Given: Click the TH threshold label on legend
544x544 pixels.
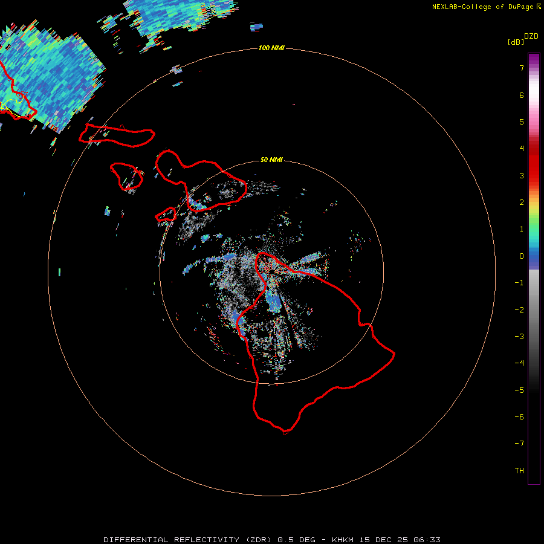Looking at the screenshot, I should tap(519, 471).
